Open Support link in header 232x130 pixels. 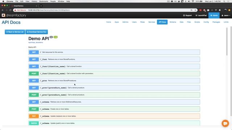click(187, 16)
